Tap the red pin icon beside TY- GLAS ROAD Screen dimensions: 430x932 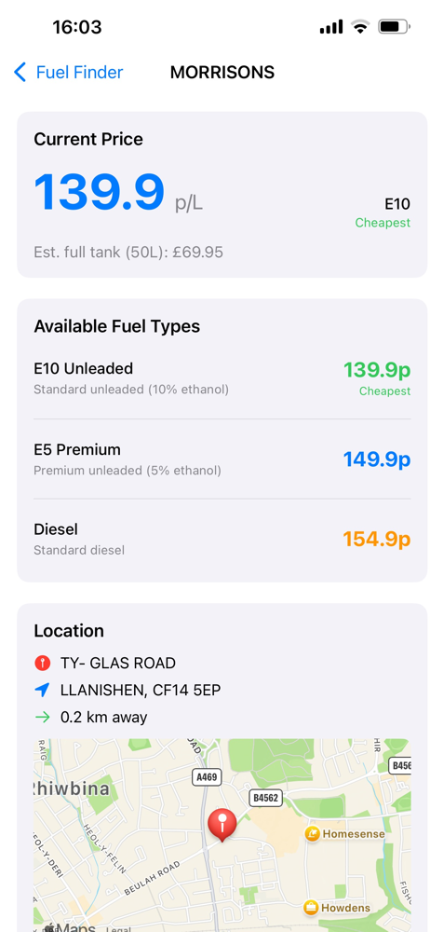tap(42, 663)
